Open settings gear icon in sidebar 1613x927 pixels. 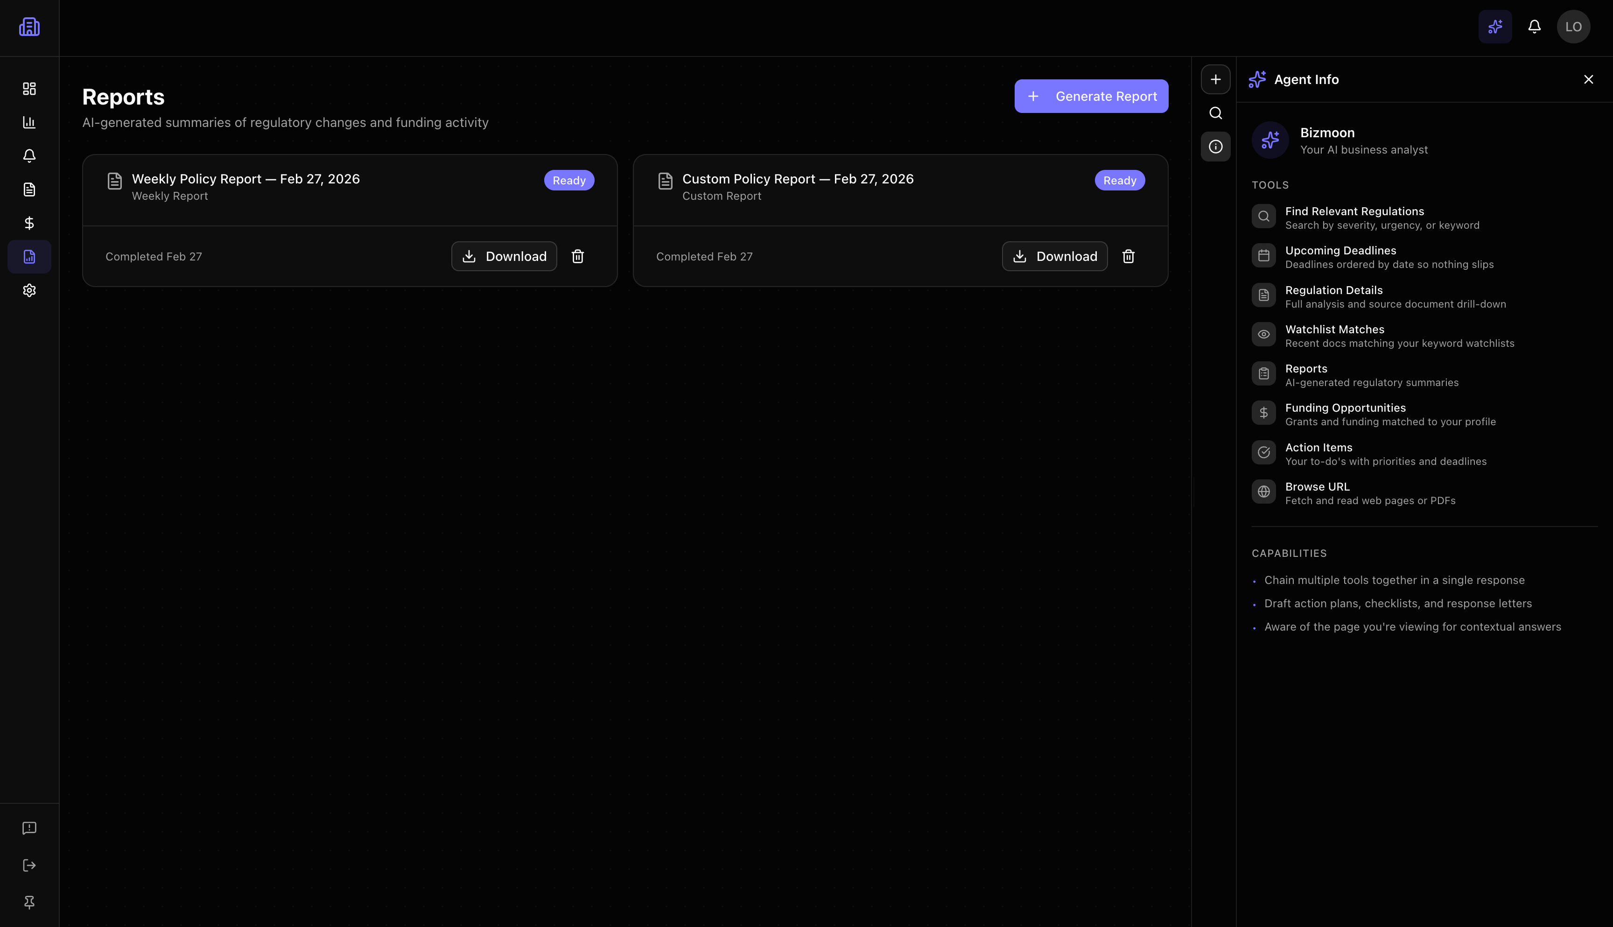[x=29, y=290]
